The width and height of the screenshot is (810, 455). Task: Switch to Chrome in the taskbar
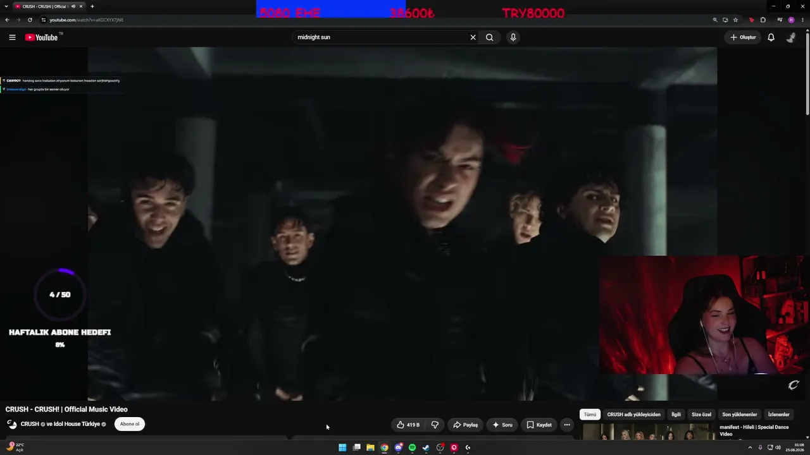tap(384, 447)
